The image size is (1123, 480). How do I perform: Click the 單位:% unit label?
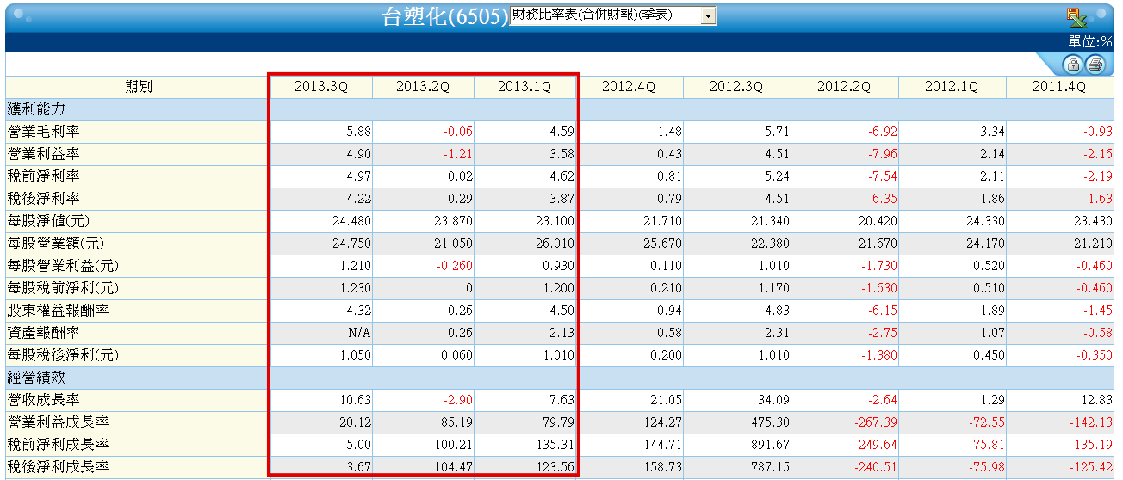(x=1090, y=41)
